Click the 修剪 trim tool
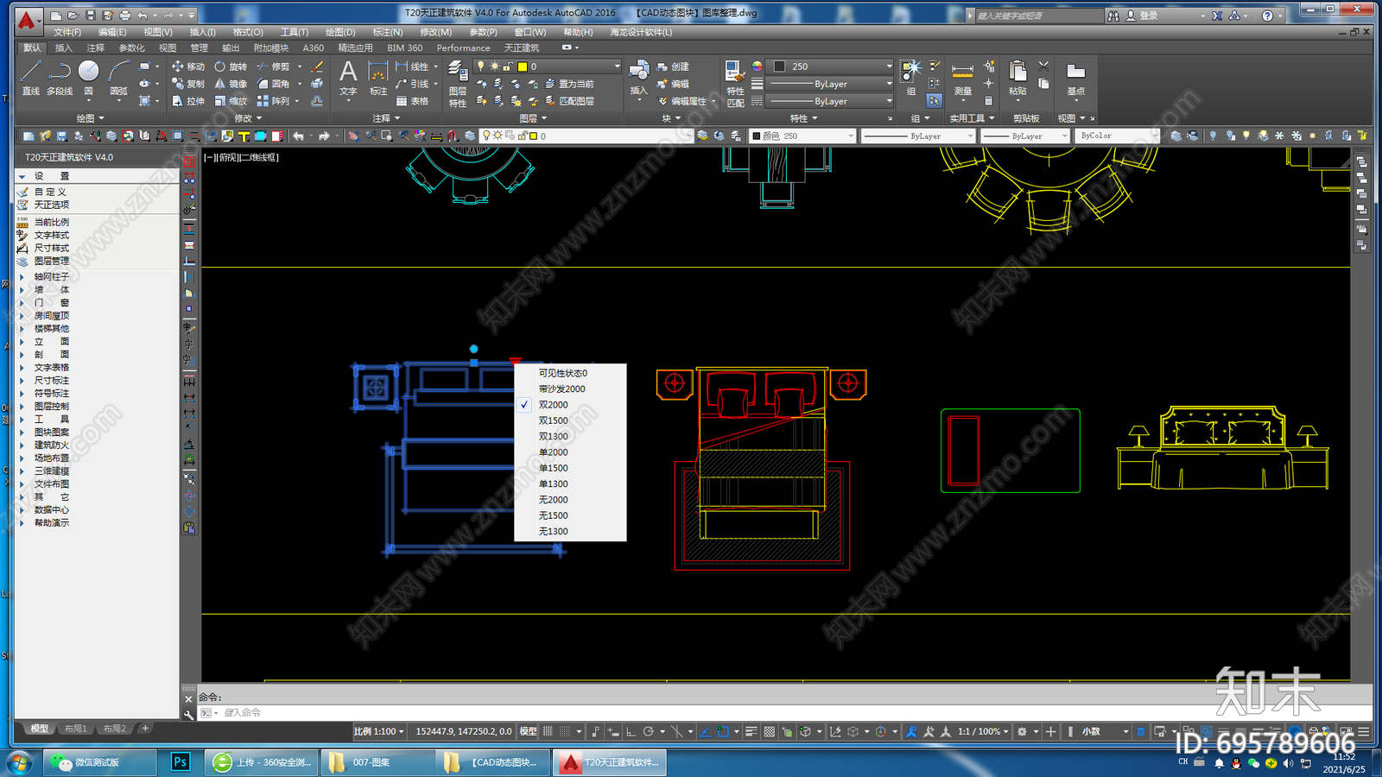 coord(273,66)
